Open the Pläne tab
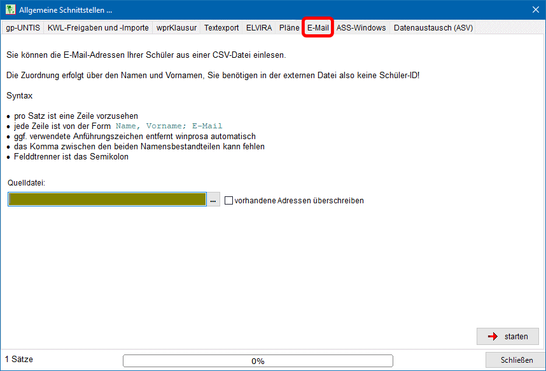Screen dimensions: 546x371 coord(289,28)
